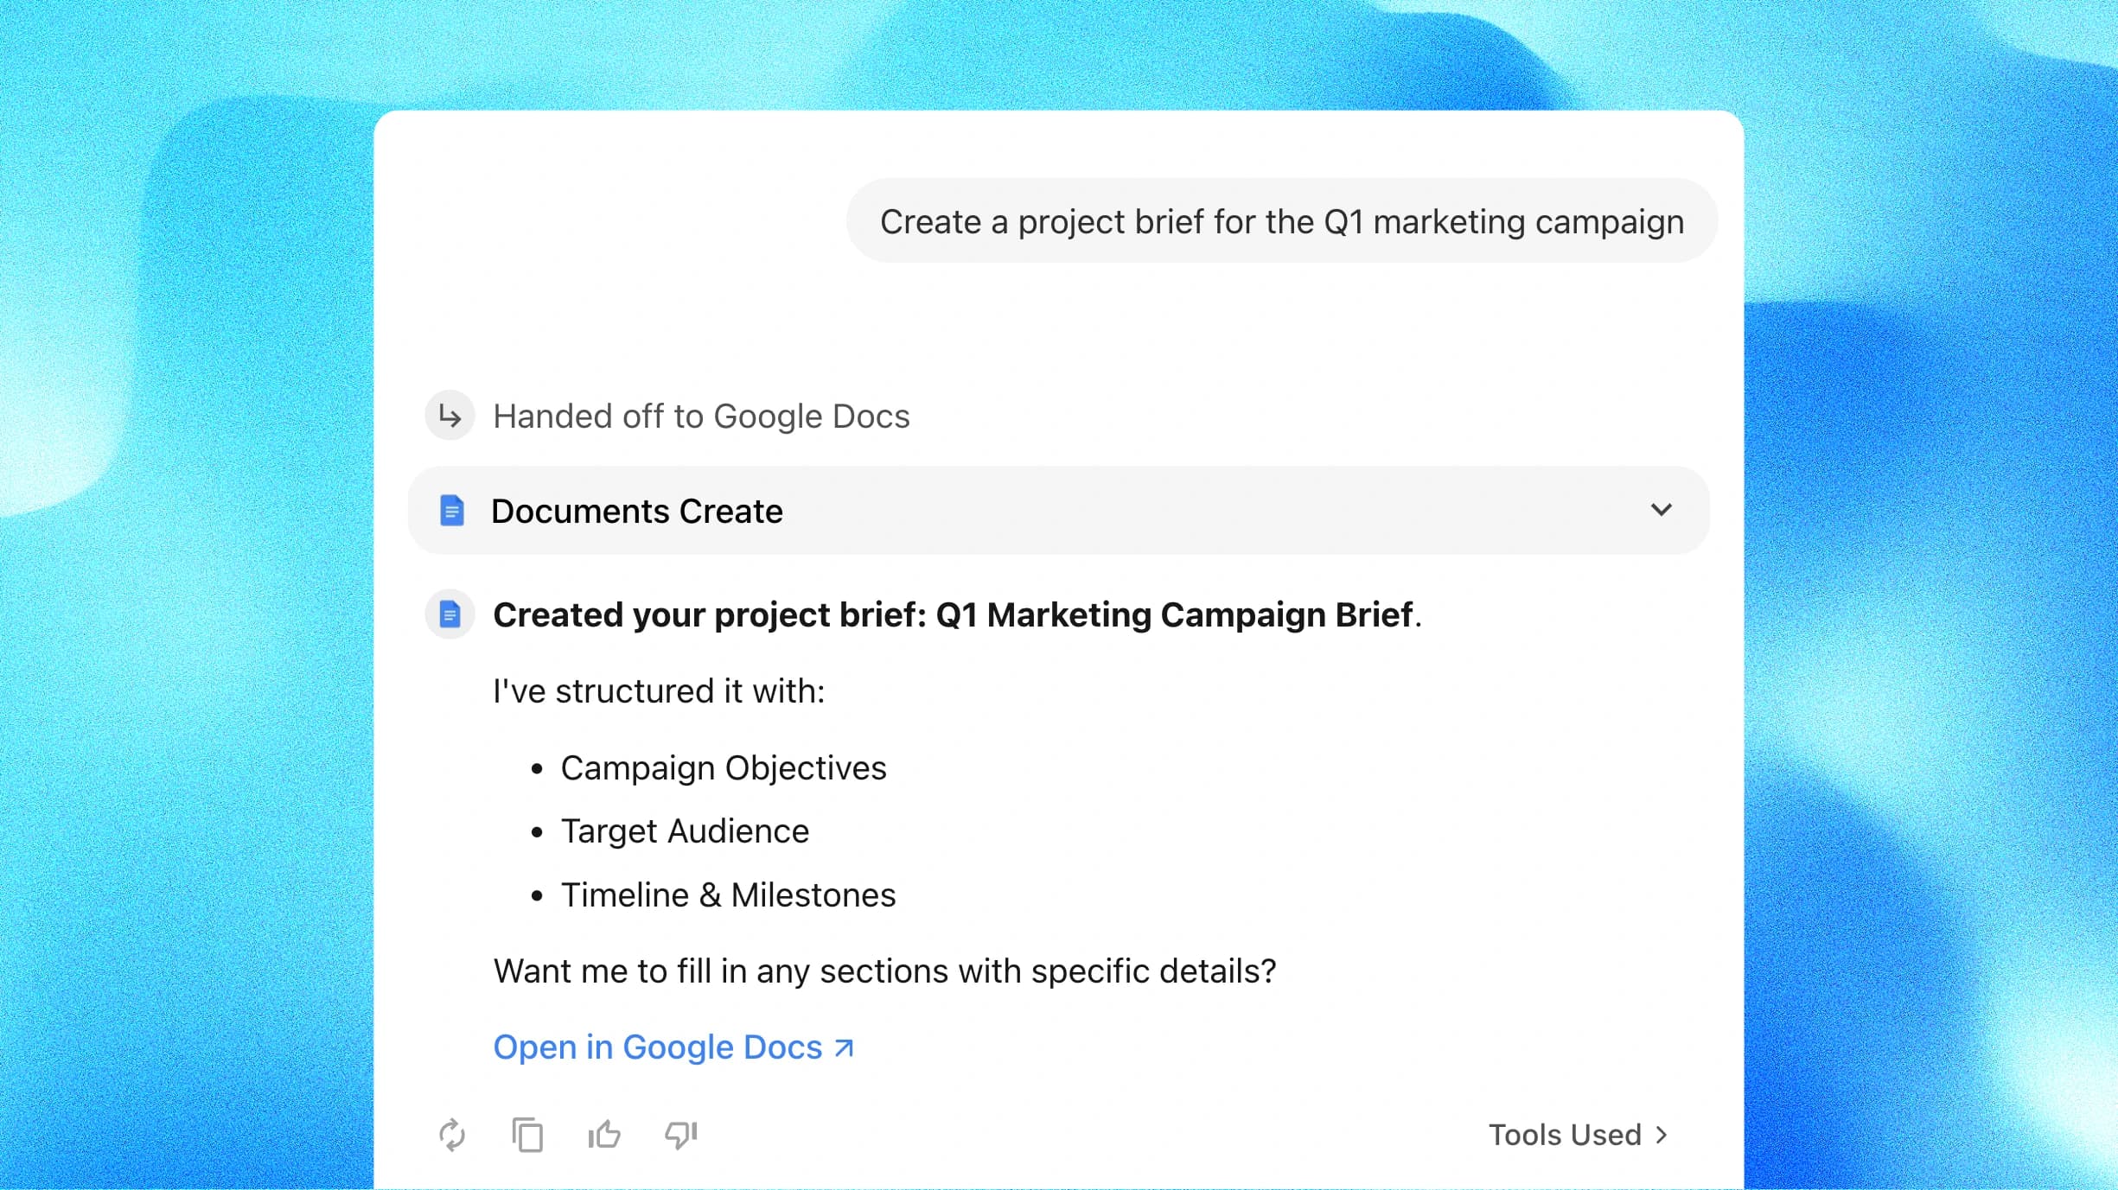Copy the response with the copy icon
2118x1190 pixels.
click(527, 1135)
